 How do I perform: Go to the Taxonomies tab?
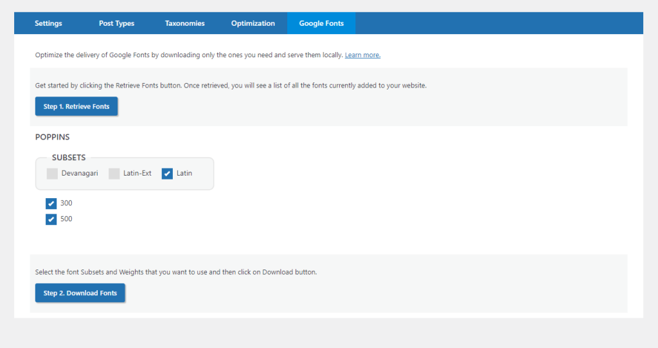coord(184,23)
